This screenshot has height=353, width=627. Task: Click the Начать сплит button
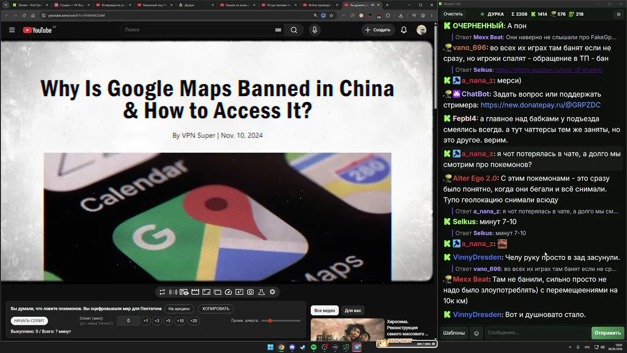tap(29, 321)
